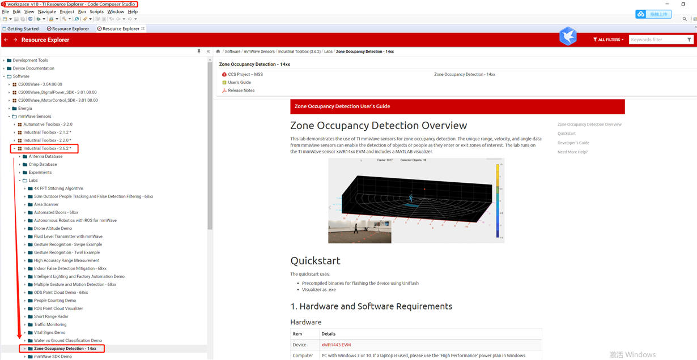Click the Quick Access search icon at far right
The width and height of the screenshot is (697, 360).
point(685,19)
